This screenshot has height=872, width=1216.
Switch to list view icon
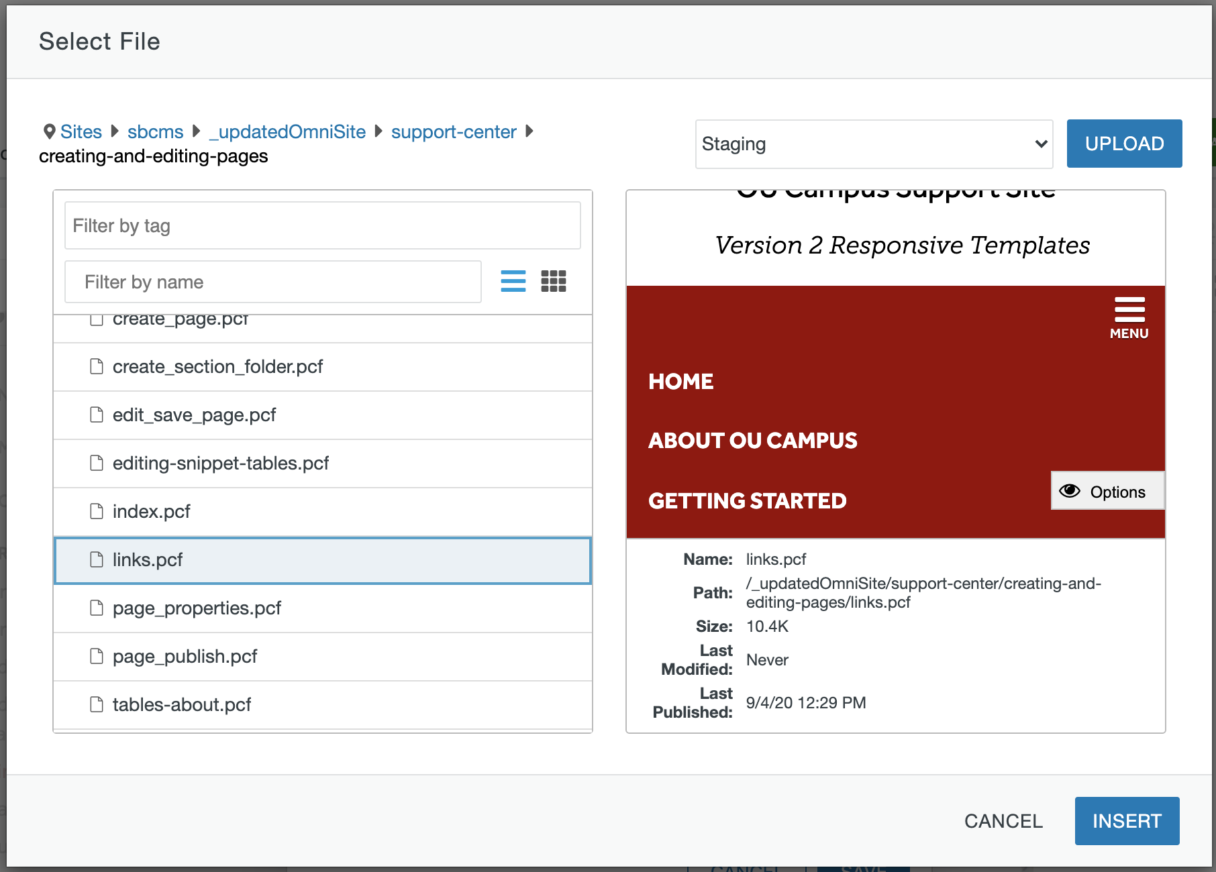(513, 281)
